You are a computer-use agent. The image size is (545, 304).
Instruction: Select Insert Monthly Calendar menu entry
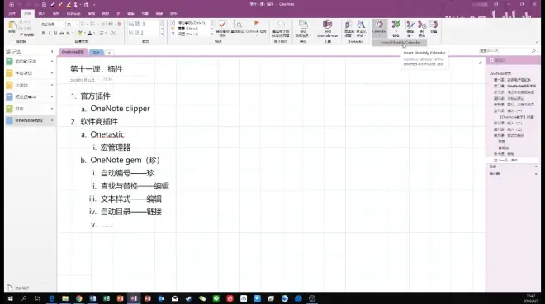tap(400, 43)
